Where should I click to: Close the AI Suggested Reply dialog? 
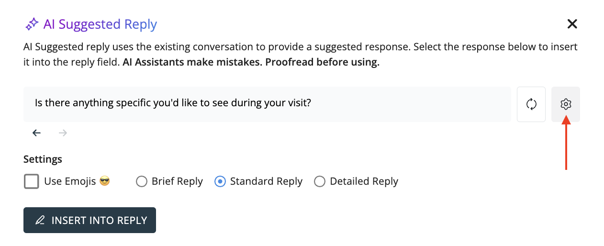(572, 24)
